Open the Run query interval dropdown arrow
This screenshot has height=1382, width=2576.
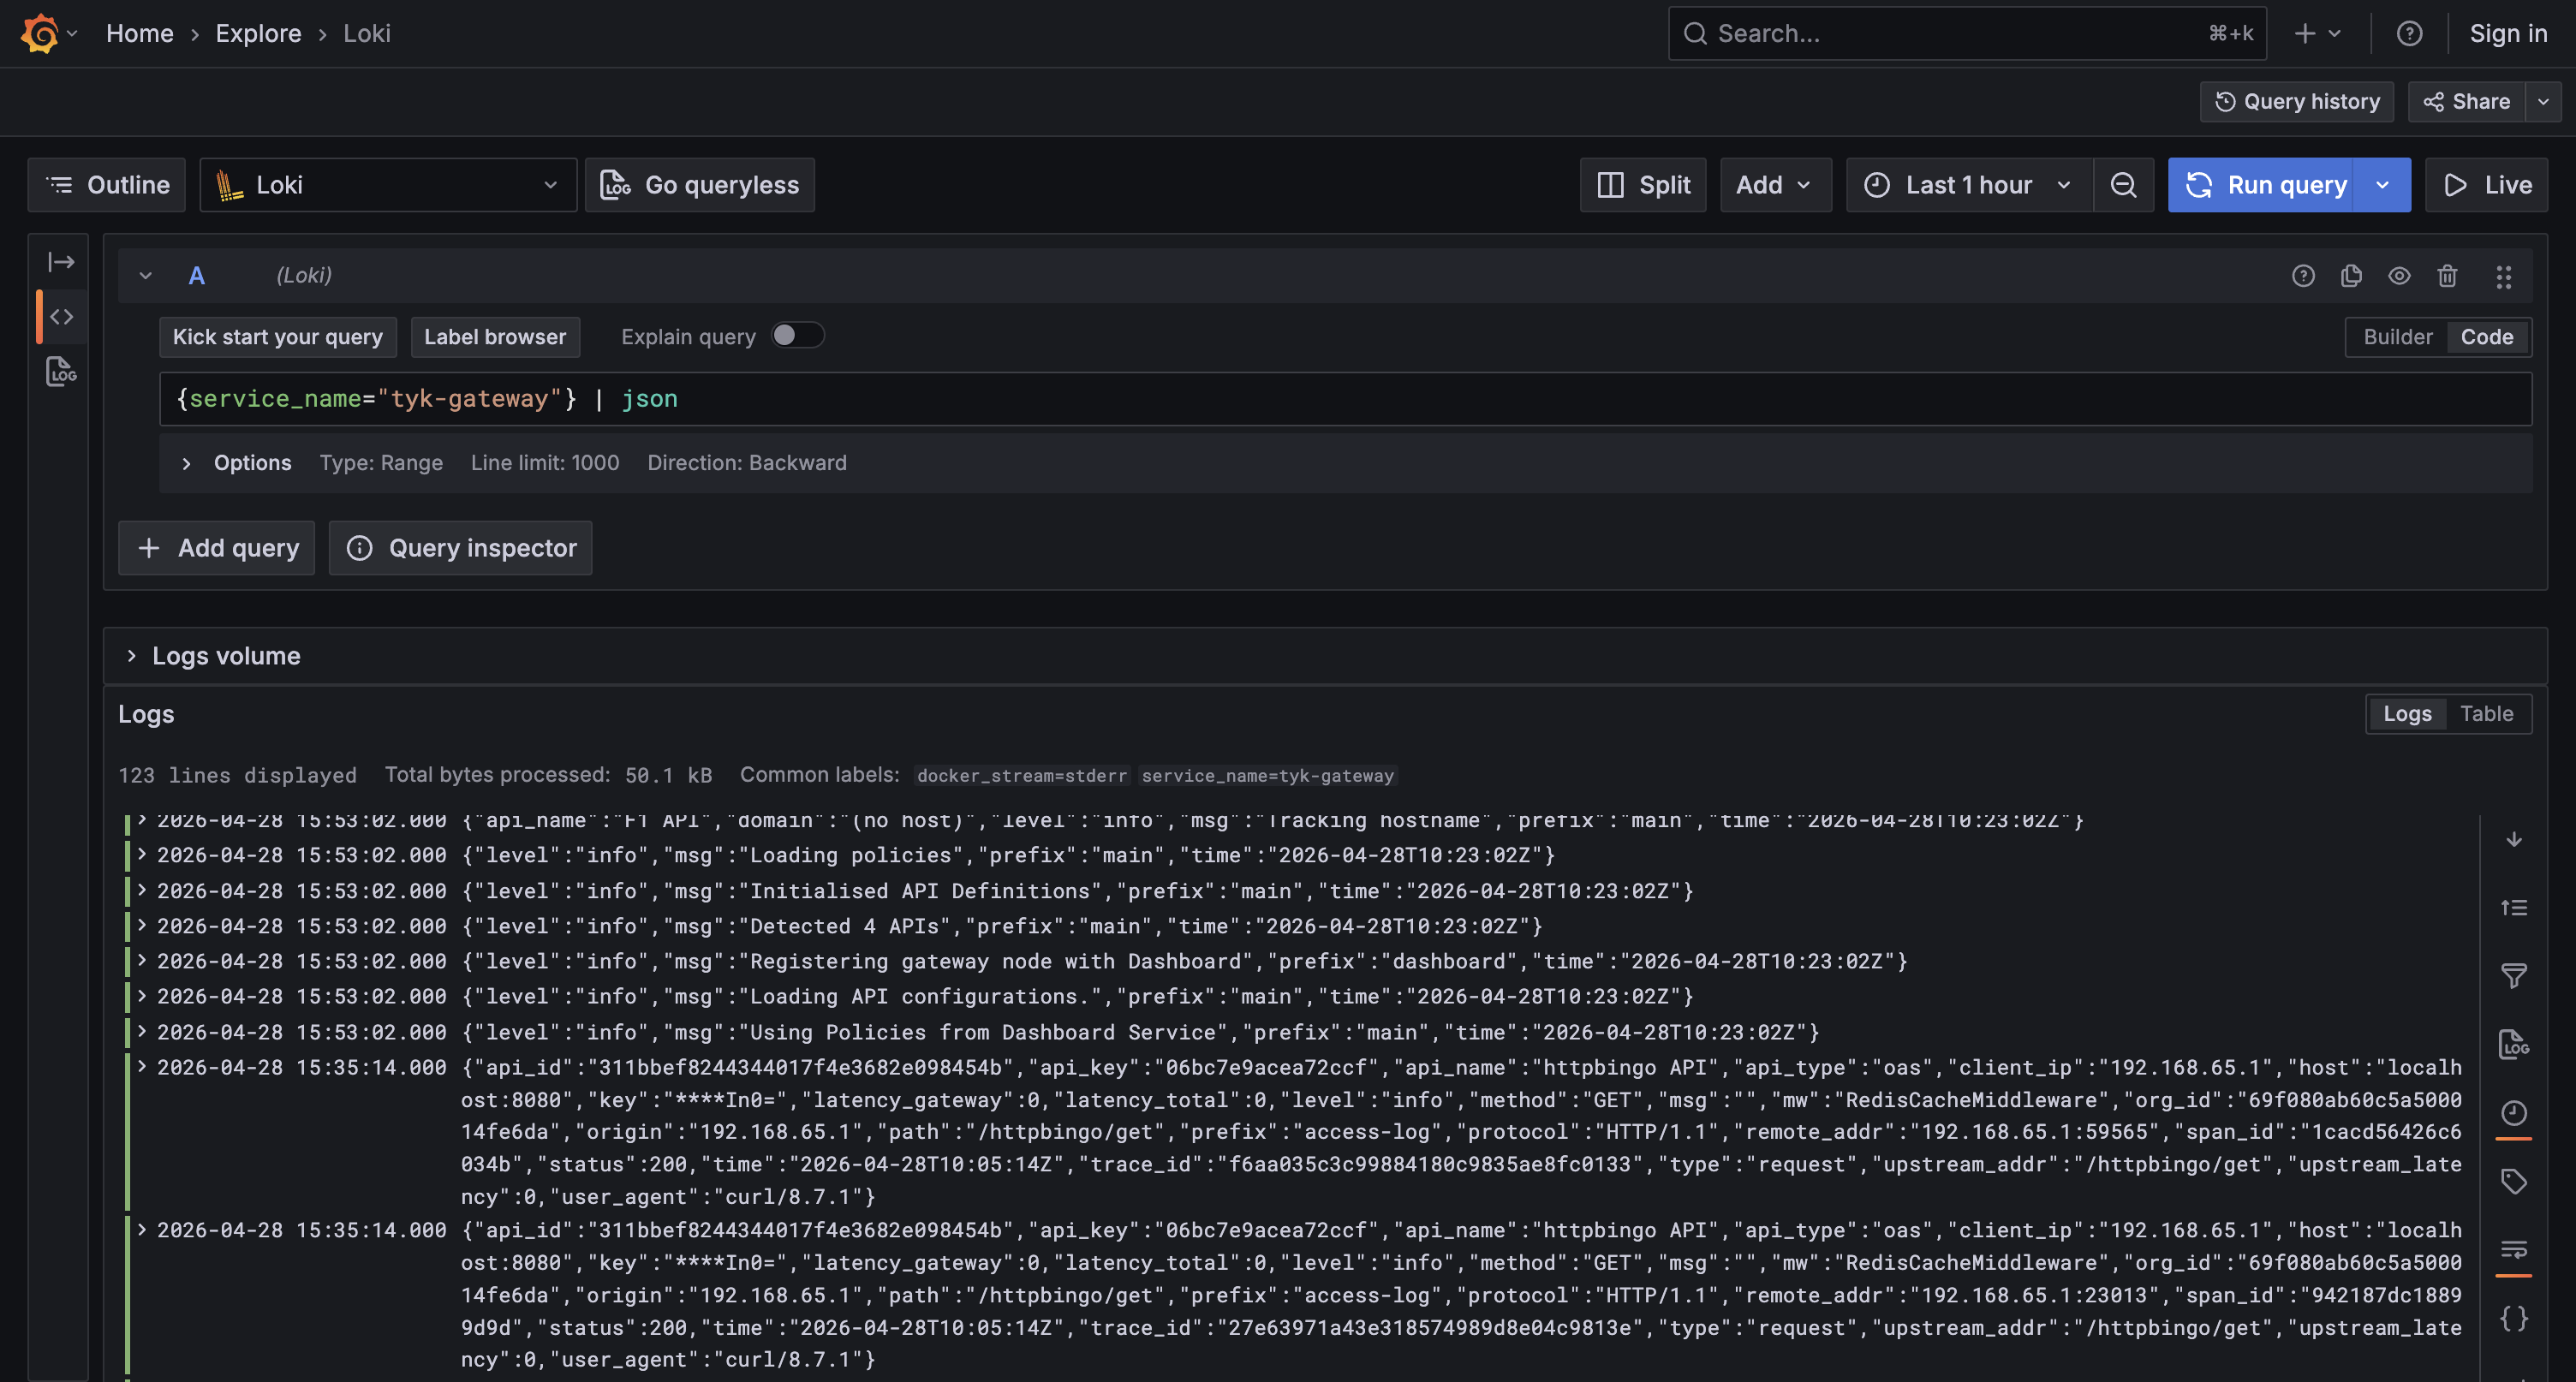pos(2382,185)
